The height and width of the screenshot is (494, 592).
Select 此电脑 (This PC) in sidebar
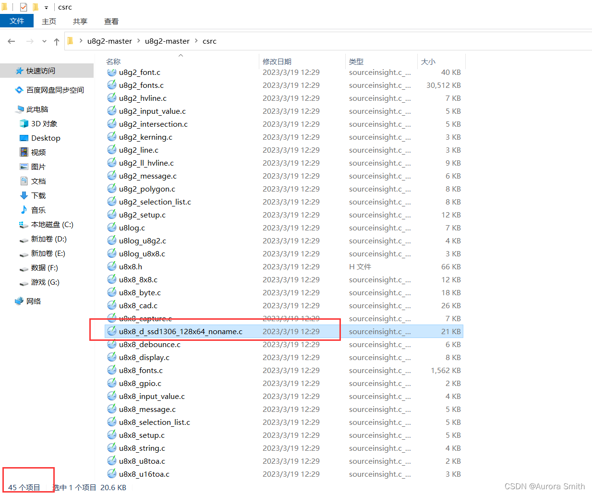pos(33,109)
